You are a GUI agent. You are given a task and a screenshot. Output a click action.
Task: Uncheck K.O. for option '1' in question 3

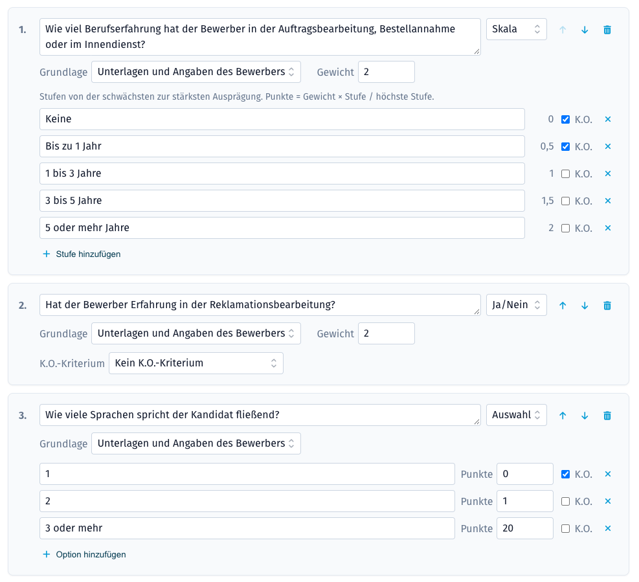point(565,474)
